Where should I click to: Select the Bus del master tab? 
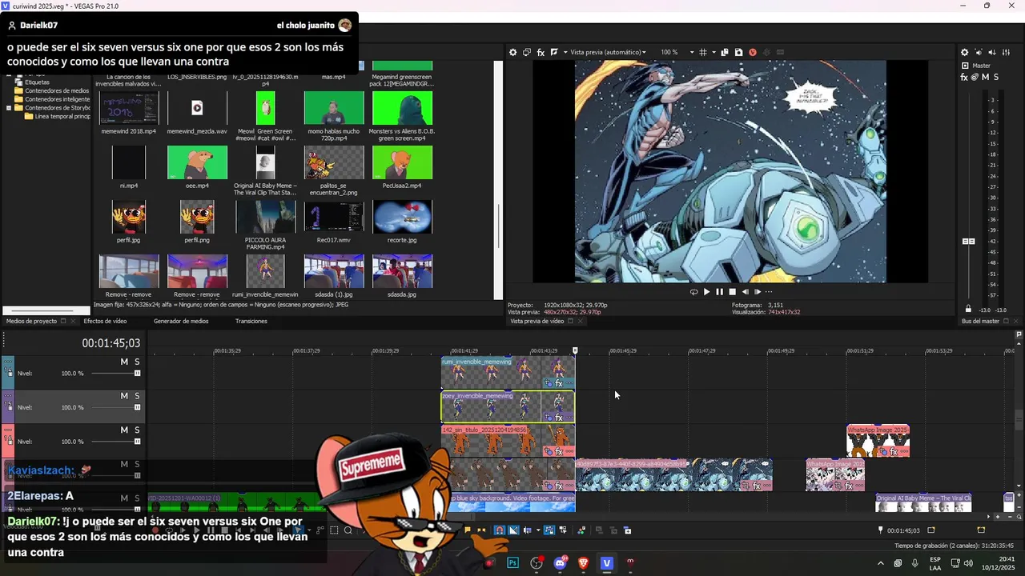980,321
